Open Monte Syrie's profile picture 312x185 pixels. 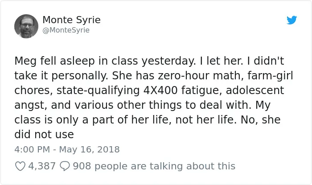click(26, 26)
